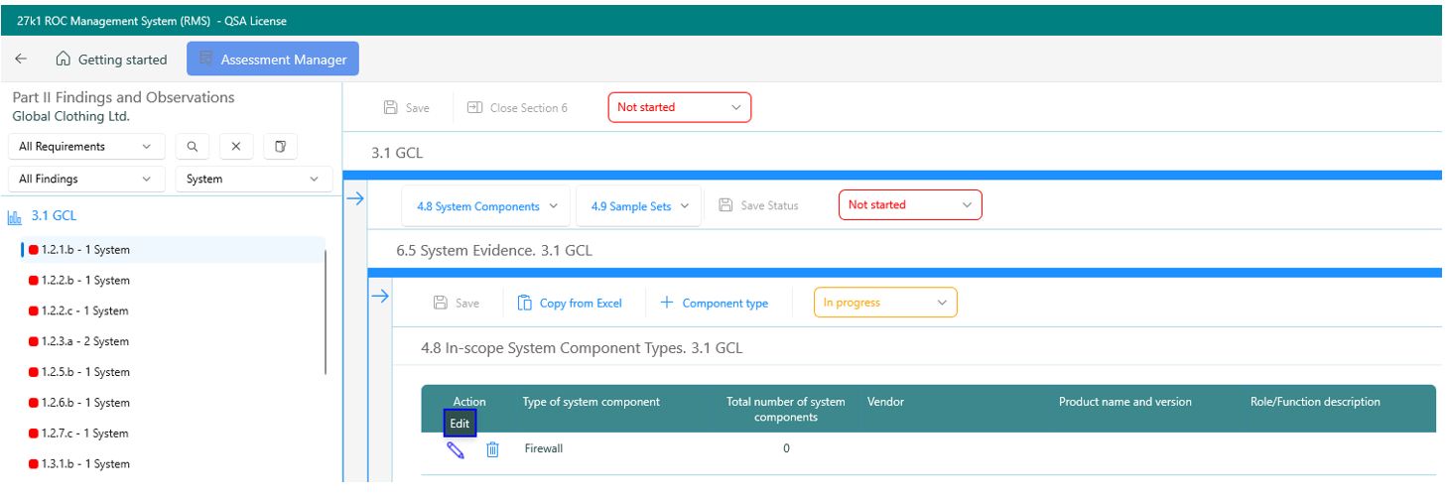Add a new Component type

714,304
